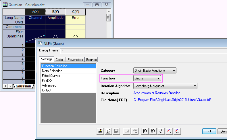Click the Dialog Theme field

143,51
